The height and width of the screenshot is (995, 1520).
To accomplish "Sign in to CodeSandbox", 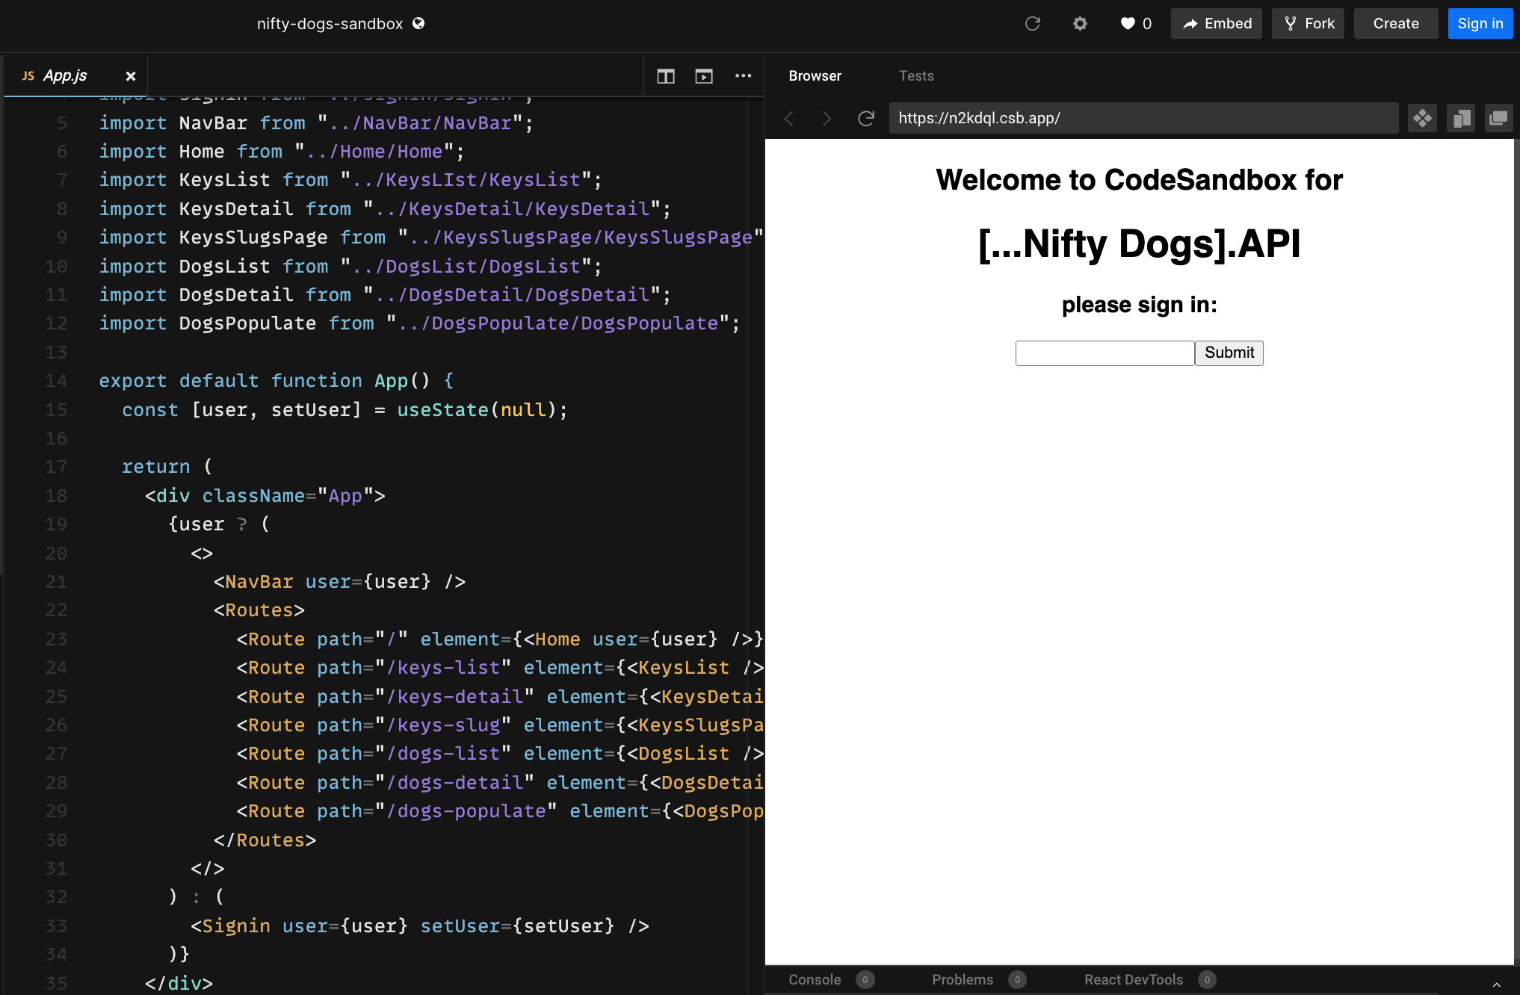I will (x=1480, y=24).
